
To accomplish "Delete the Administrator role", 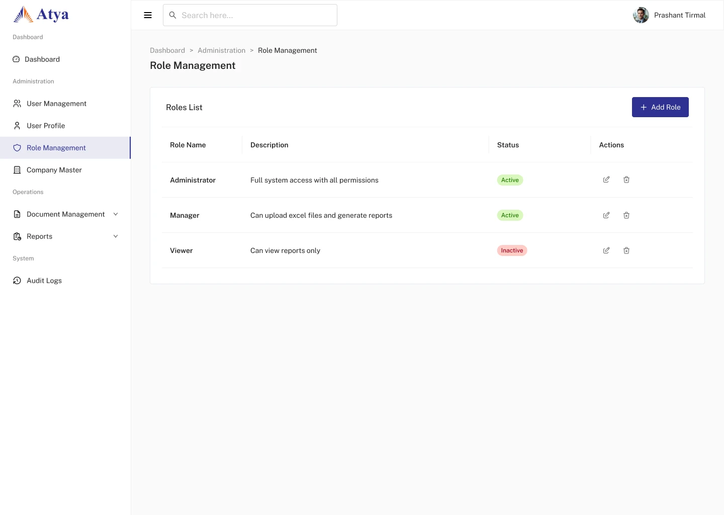I will pyautogui.click(x=626, y=180).
